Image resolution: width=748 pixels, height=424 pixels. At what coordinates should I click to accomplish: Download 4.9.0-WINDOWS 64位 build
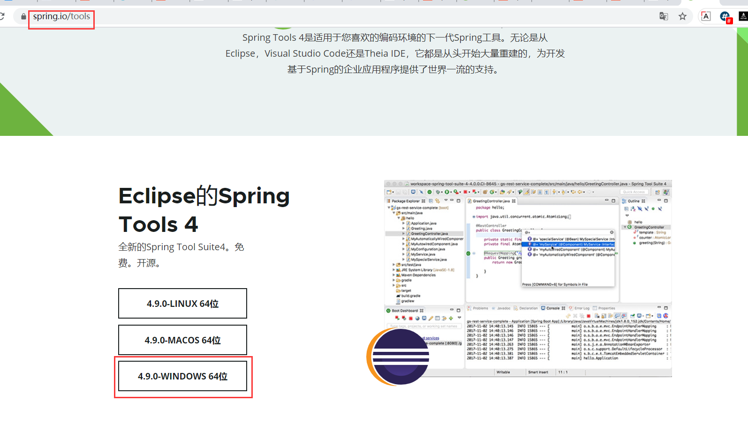tap(182, 376)
